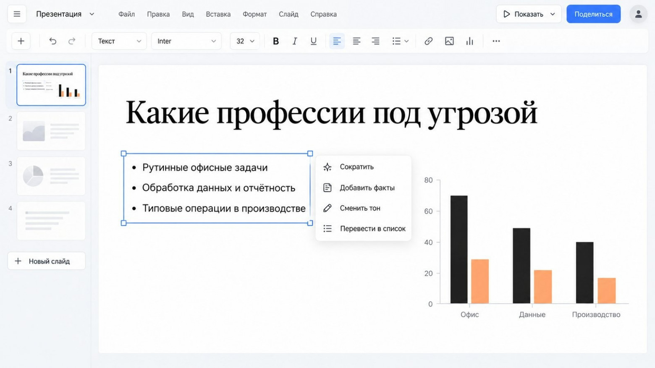This screenshot has width=655, height=368.
Task: Click the play icon in Показать button
Action: (x=507, y=14)
